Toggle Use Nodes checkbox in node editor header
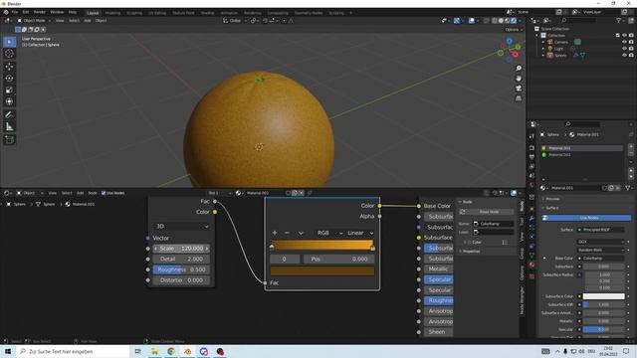 [104, 193]
